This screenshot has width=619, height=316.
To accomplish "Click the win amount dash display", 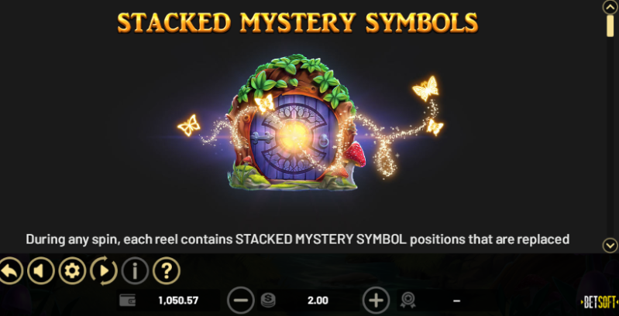I will pos(457,301).
